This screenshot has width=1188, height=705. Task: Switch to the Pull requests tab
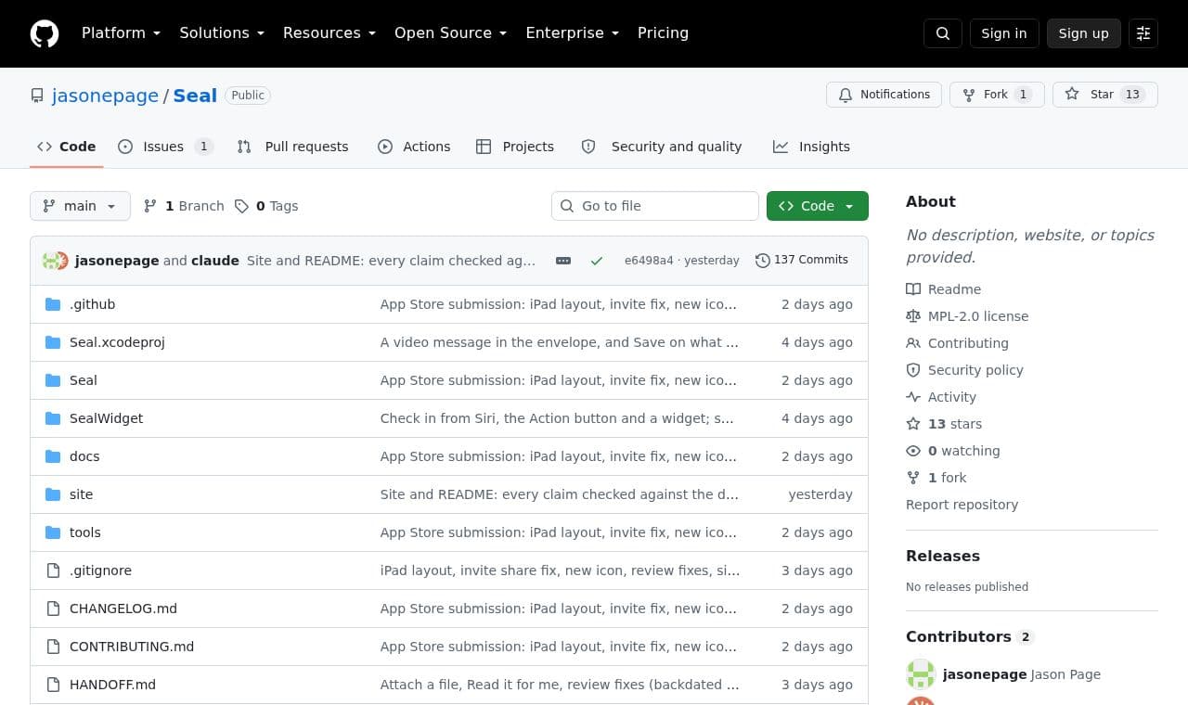pyautogui.click(x=292, y=147)
